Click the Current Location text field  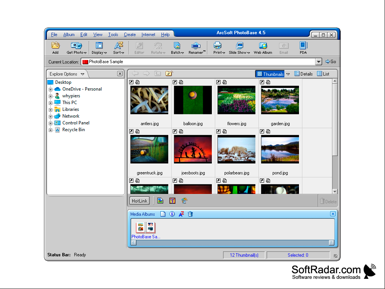(198, 62)
